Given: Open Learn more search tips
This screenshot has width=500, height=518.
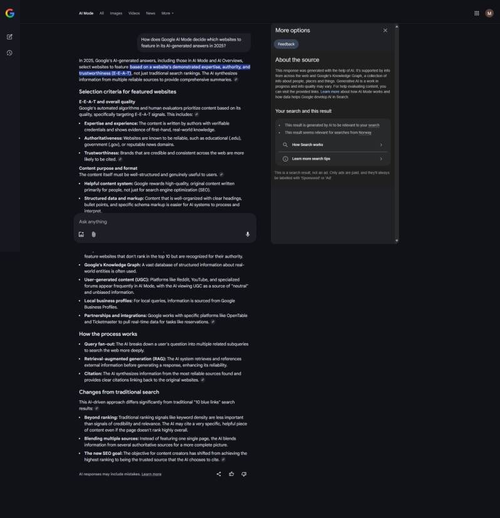Looking at the screenshot, I should 333,159.
